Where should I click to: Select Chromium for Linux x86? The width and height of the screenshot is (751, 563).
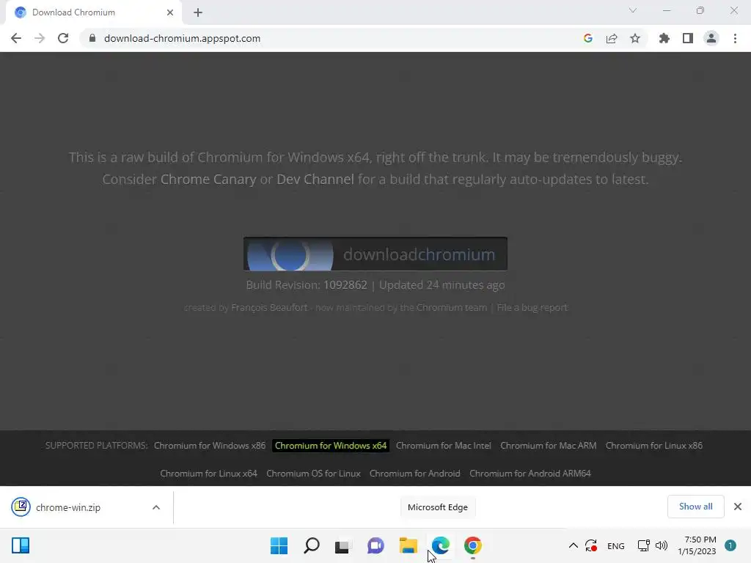click(x=654, y=445)
